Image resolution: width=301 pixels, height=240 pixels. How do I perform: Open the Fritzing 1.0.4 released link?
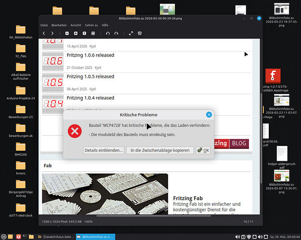click(x=91, y=98)
